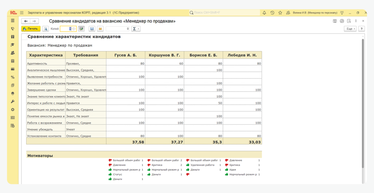Open wrench section in sidebar

[13, 101]
